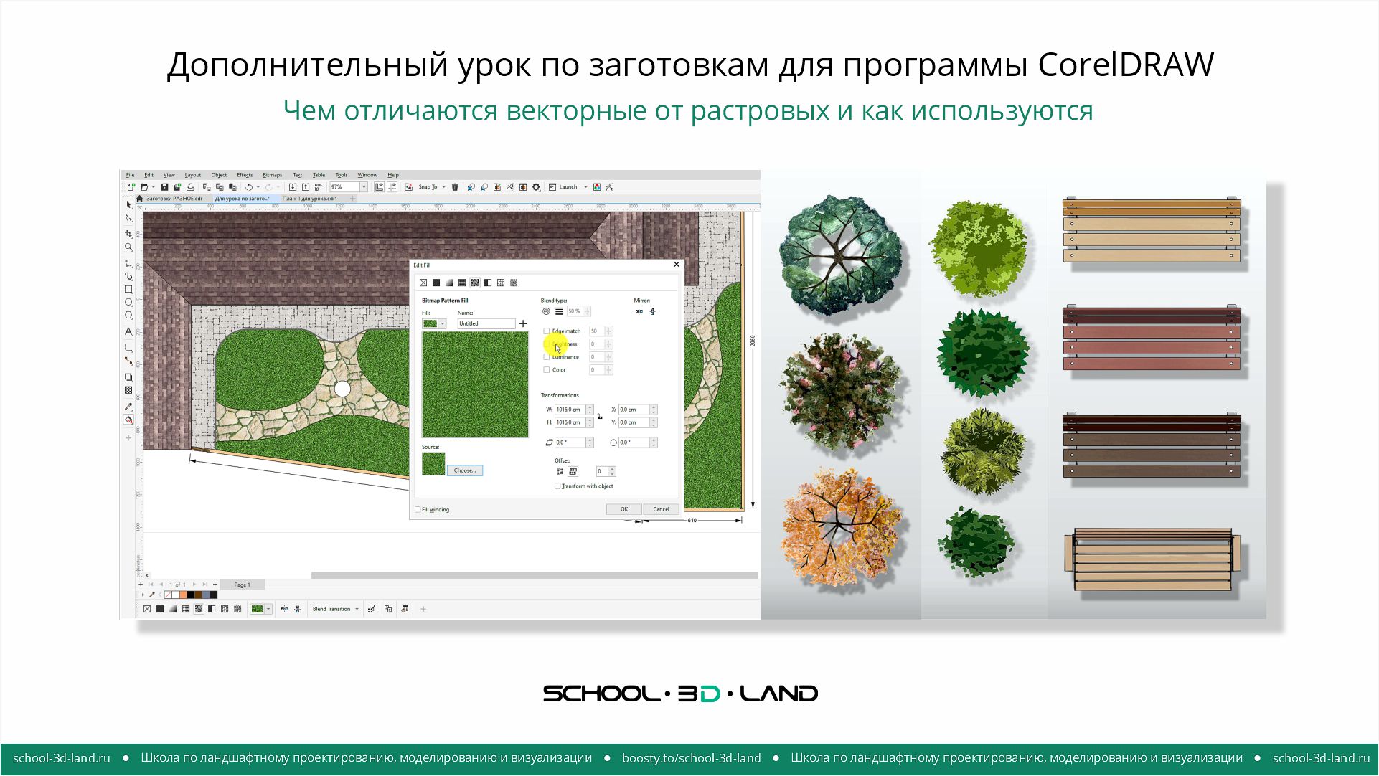Open the Export to PDF icon

tap(318, 186)
